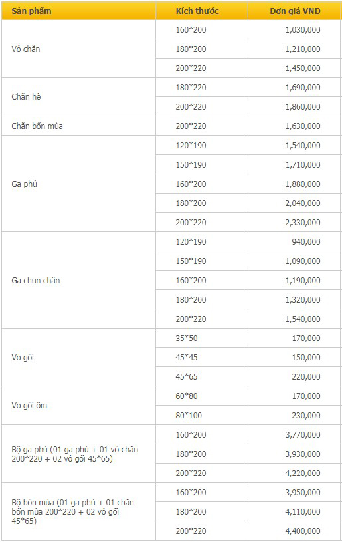Click the price 2,330,000
The image size is (342, 542).
[294, 222]
